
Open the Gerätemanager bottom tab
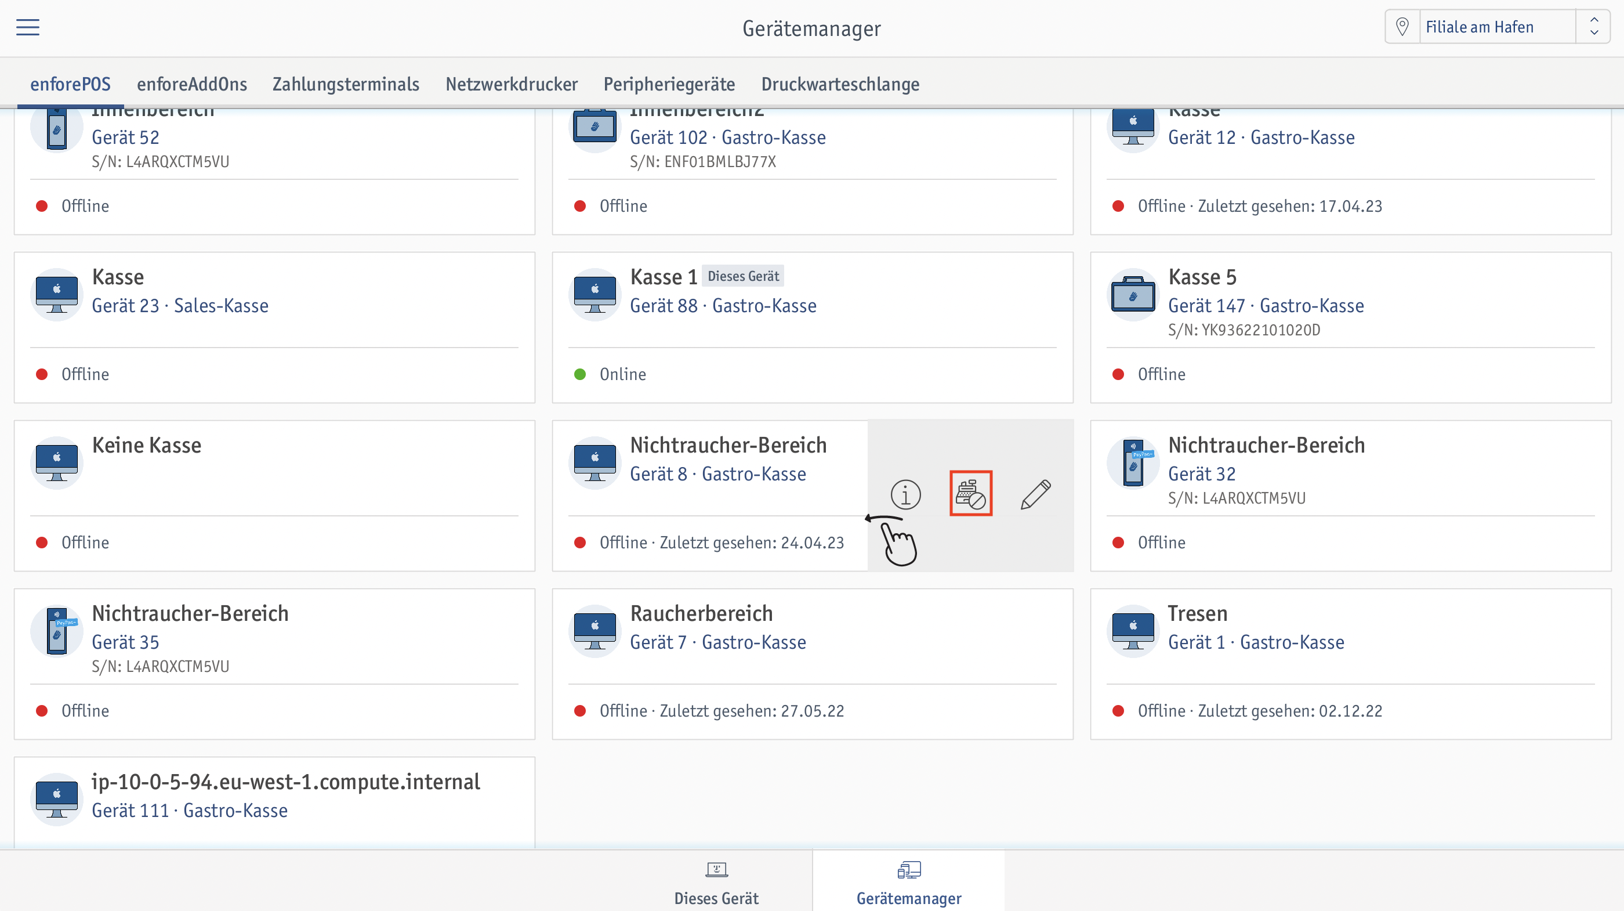click(908, 882)
